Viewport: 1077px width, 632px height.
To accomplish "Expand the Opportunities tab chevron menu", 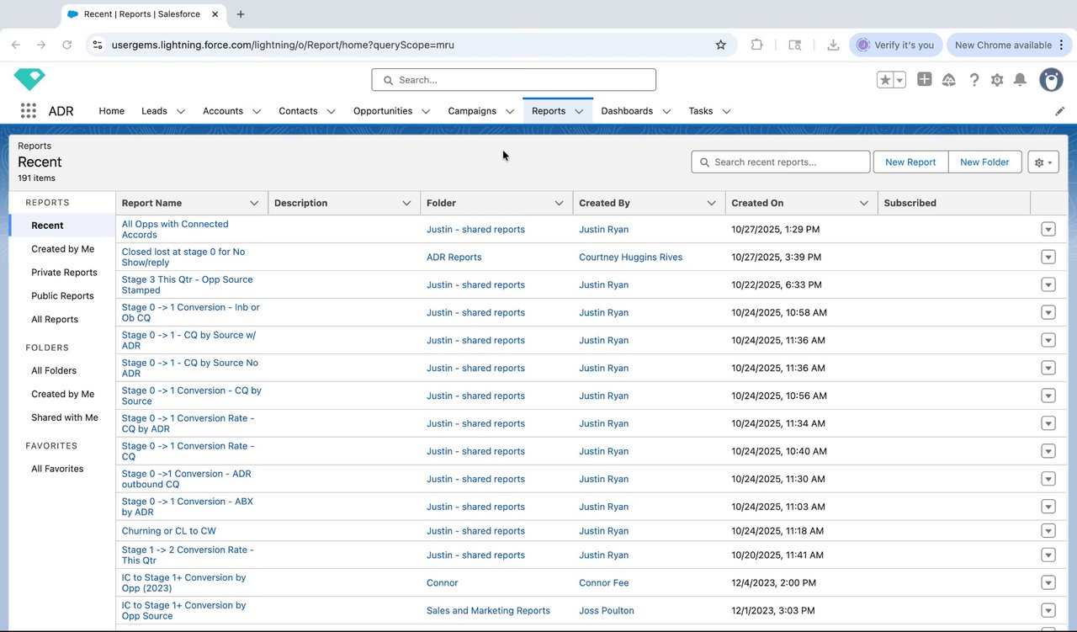I will point(426,111).
